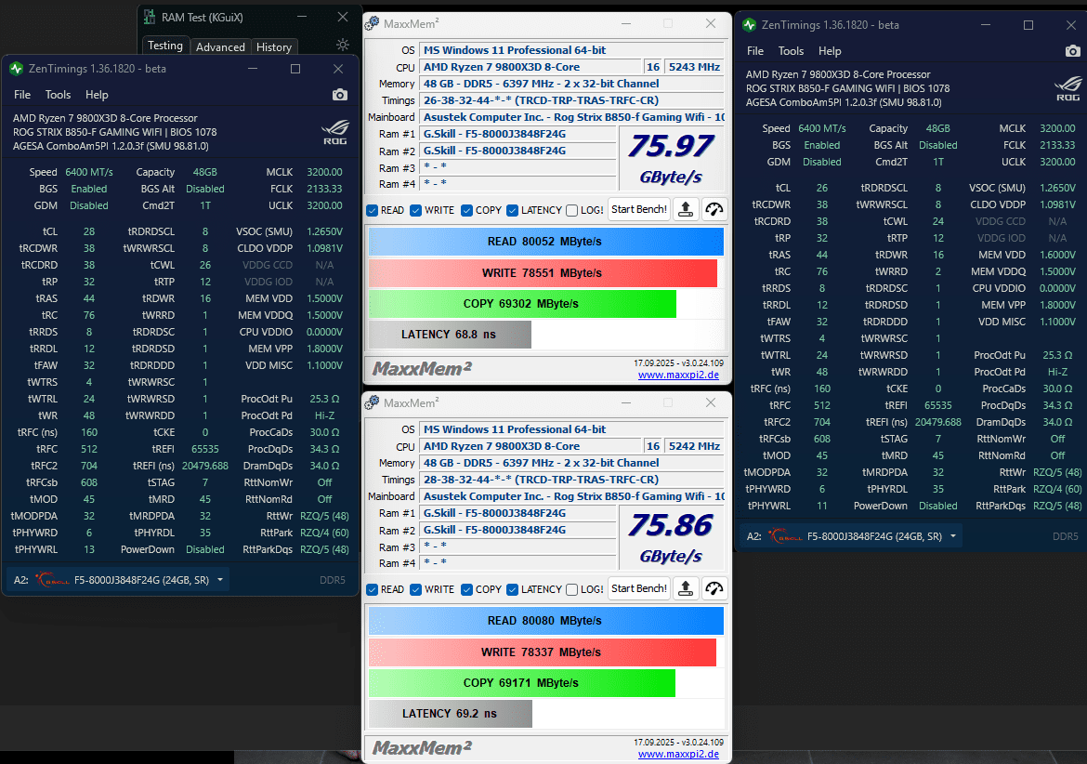
Task: Uncheck READ in the 75.97 GByte/s MaxxMem window
Action: [x=373, y=210]
